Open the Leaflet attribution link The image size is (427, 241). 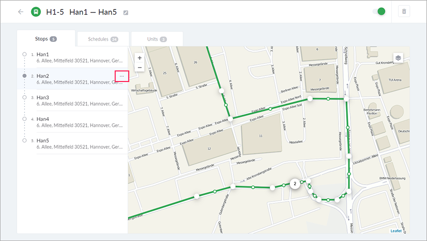[x=399, y=230]
